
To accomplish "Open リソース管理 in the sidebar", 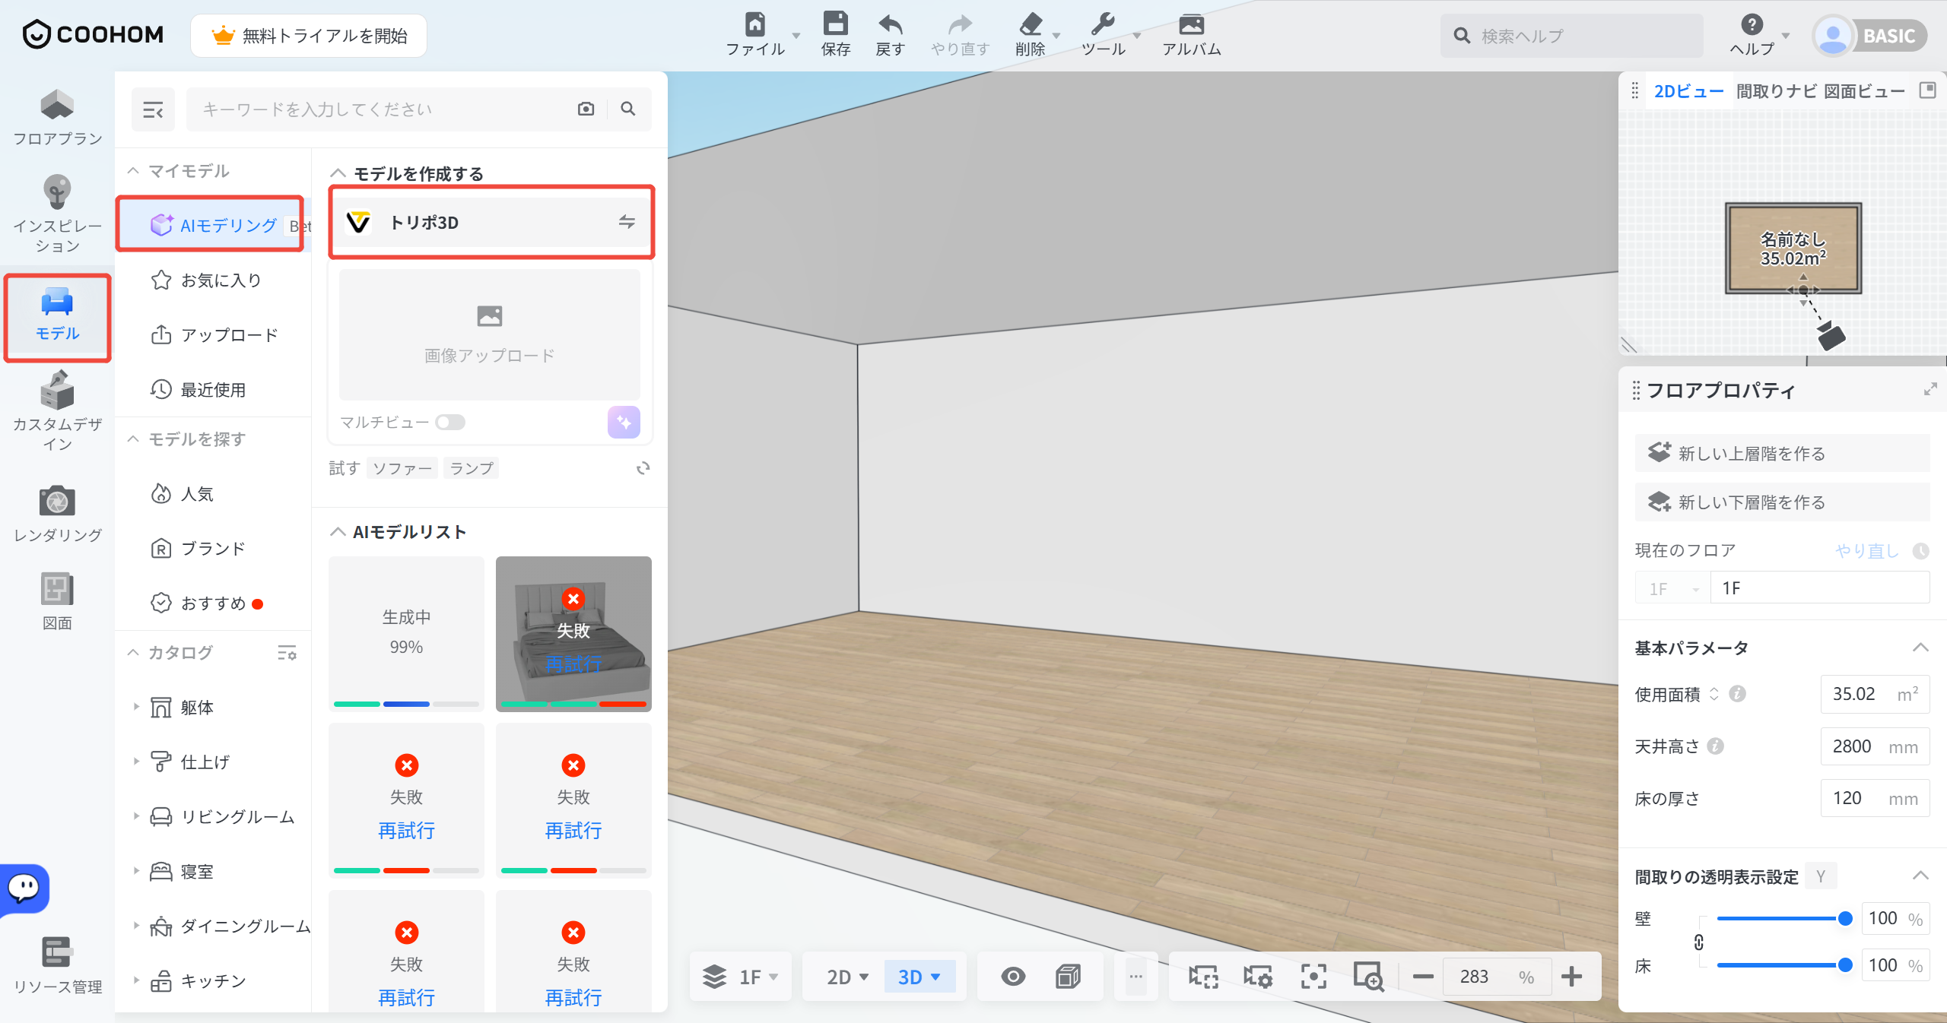I will 57,965.
